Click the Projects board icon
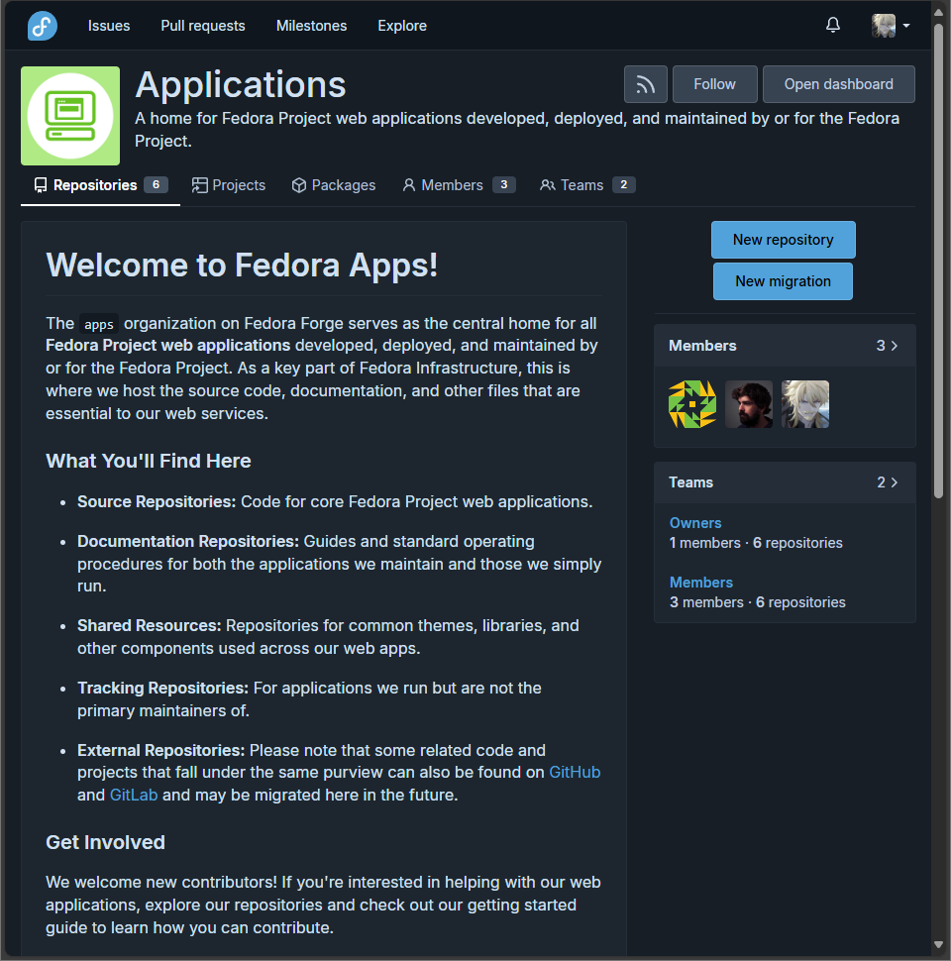Screen dimensions: 951x961 click(198, 184)
